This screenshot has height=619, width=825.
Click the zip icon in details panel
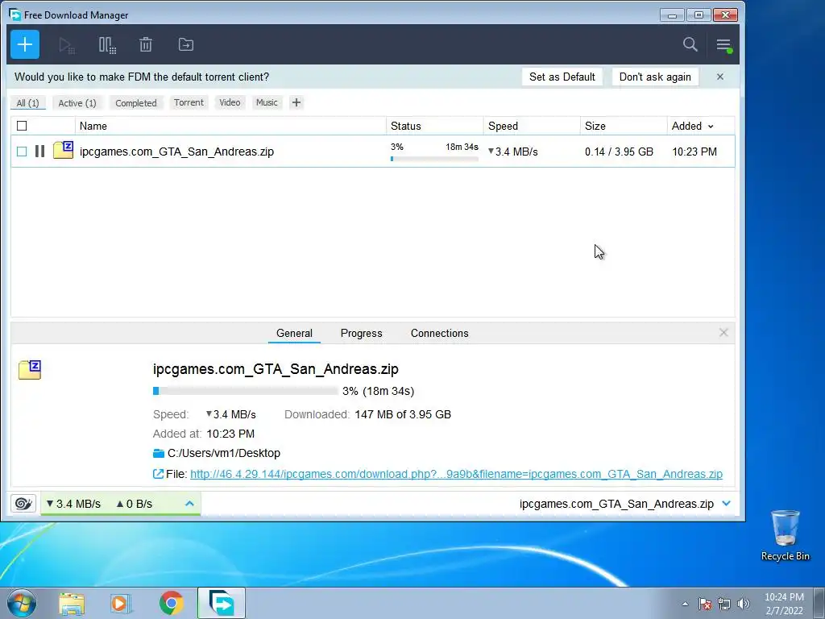(30, 369)
